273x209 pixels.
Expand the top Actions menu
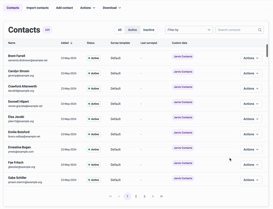point(87,8)
